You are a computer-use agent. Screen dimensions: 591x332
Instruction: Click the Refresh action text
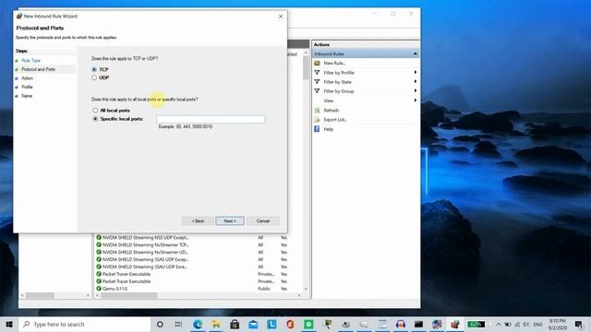(332, 111)
